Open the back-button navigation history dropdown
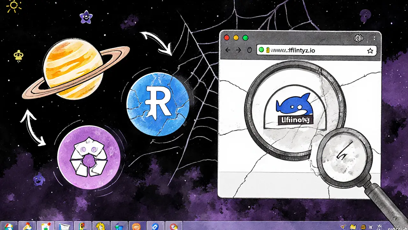 click(228, 50)
